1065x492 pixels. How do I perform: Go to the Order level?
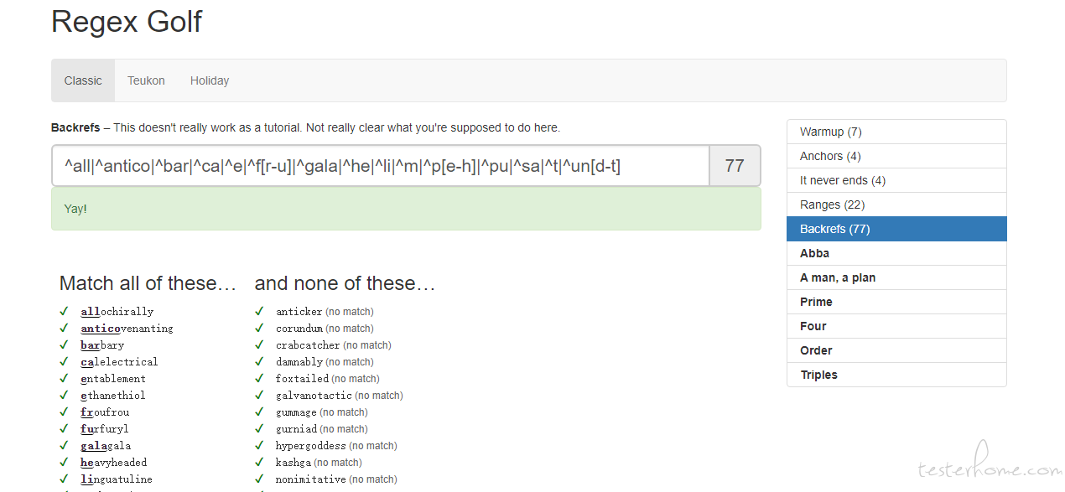896,350
